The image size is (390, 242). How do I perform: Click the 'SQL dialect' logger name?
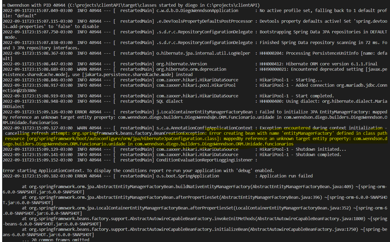[170, 101]
